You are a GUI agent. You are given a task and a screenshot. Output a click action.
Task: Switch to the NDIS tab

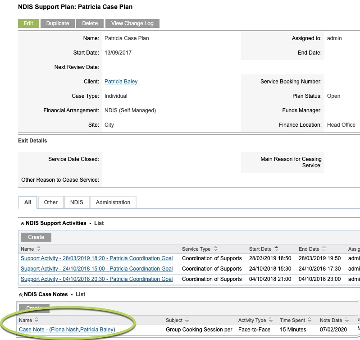click(x=77, y=202)
